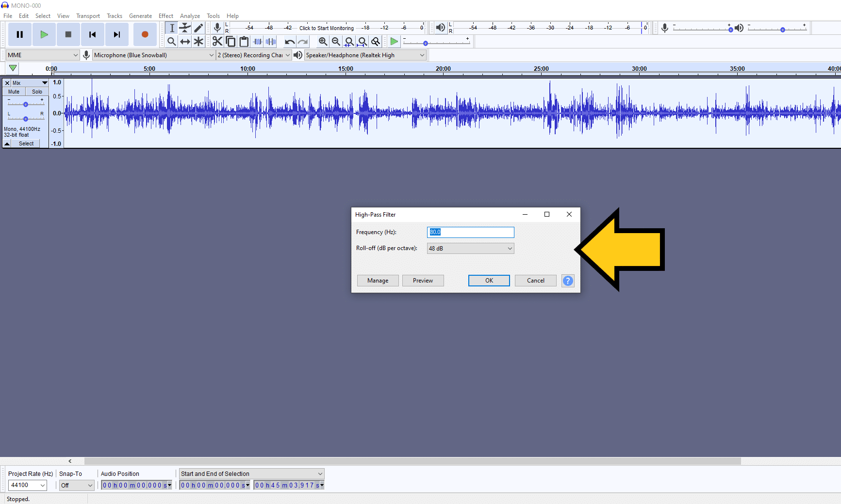Screen dimensions: 841x504
Task: Adjust the track gain slider
Action: (25, 103)
